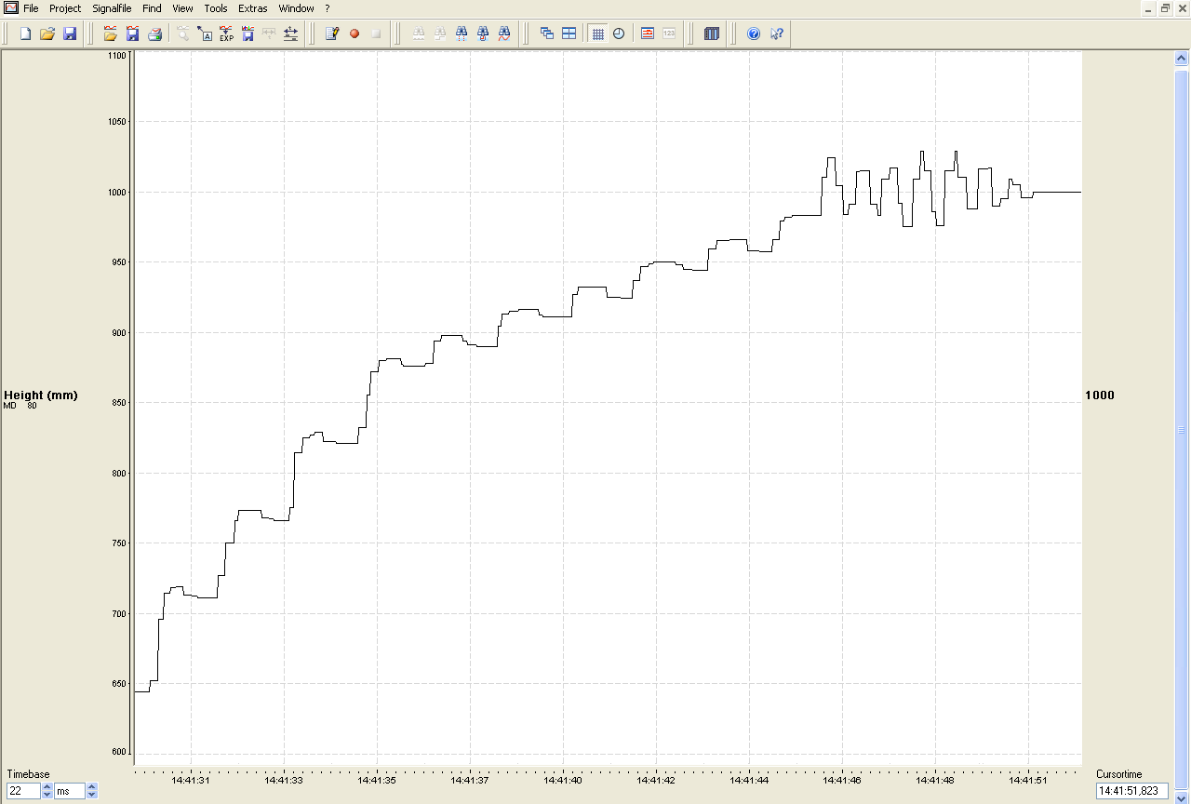
Task: Minimize the child document window
Action: [1147, 8]
